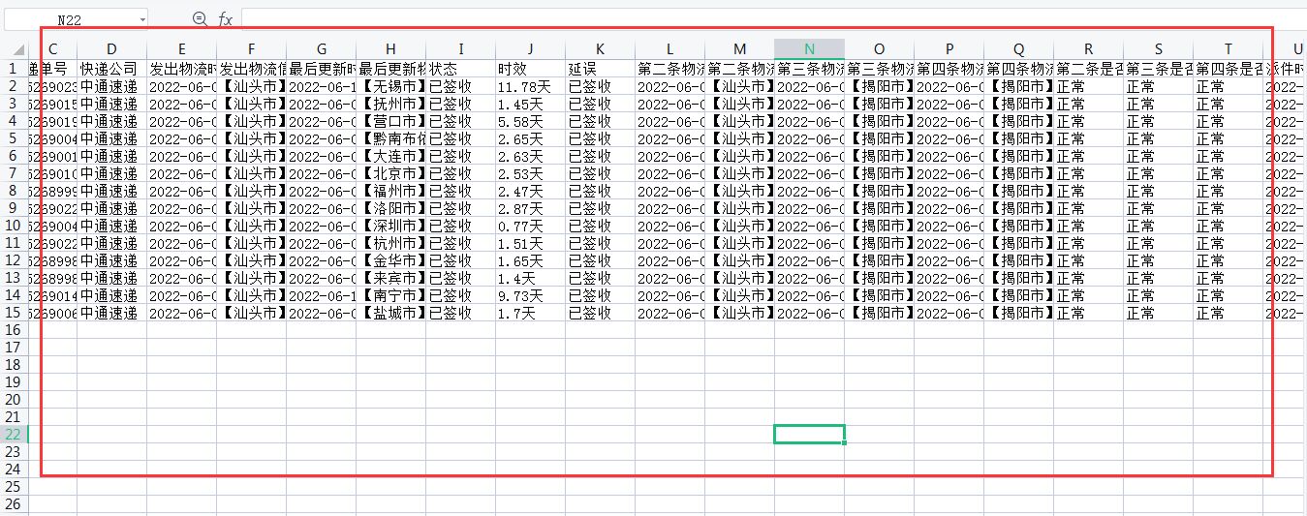Select cell with 2.63天
The width and height of the screenshot is (1307, 516).
[531, 156]
